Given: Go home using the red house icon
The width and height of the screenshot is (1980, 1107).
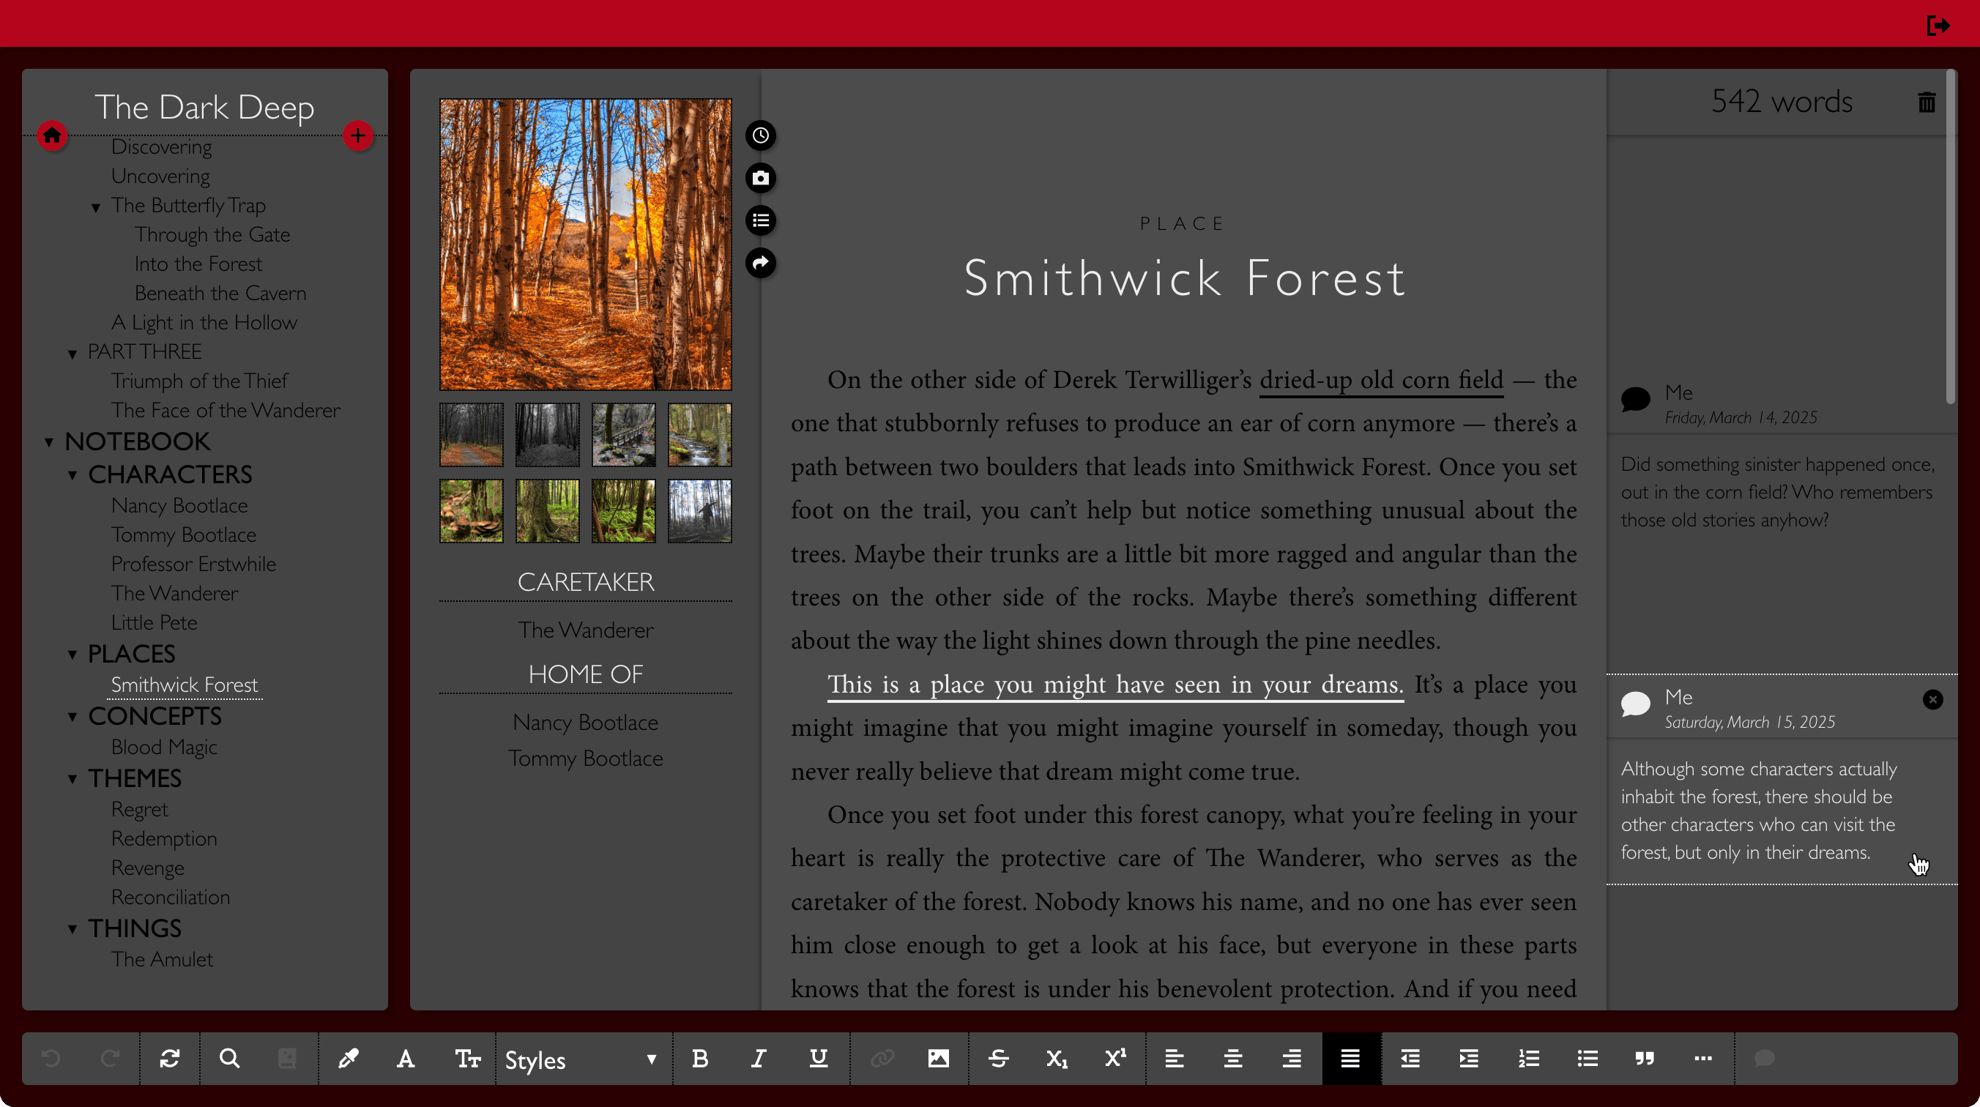Looking at the screenshot, I should pos(52,135).
